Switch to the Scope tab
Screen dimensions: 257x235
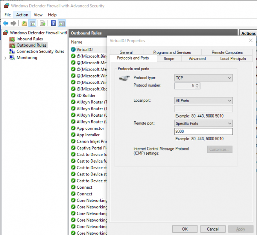[x=169, y=58]
